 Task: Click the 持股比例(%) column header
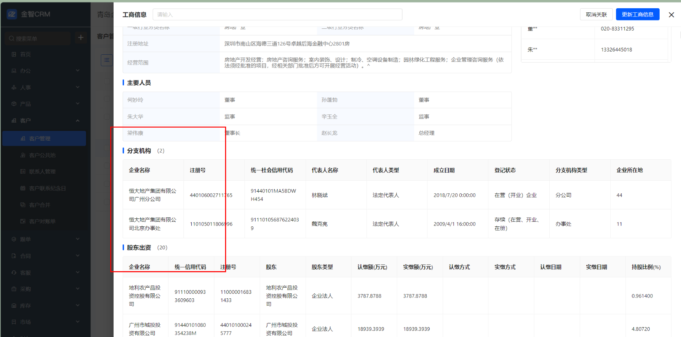click(646, 267)
